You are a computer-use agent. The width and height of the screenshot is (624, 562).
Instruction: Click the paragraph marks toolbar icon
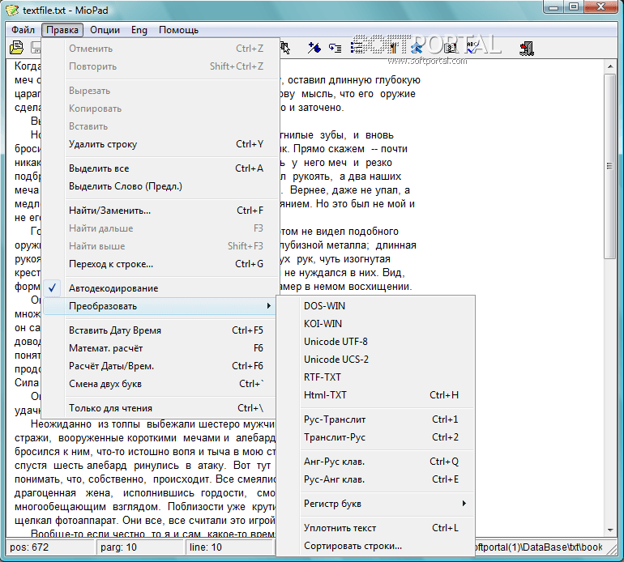[x=393, y=48]
